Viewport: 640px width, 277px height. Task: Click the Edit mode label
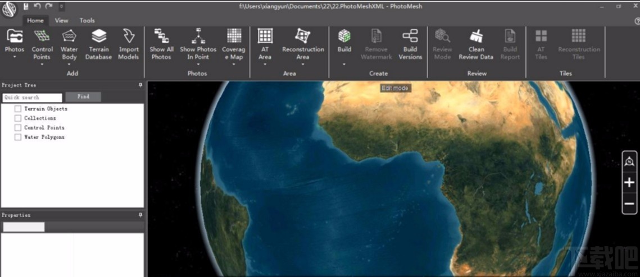394,88
